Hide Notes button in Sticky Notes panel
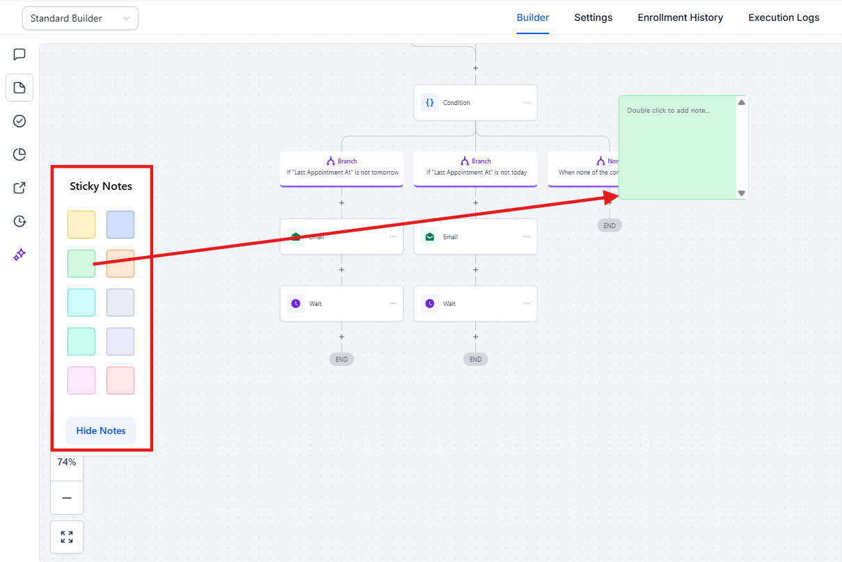This screenshot has width=842, height=562. [x=101, y=431]
